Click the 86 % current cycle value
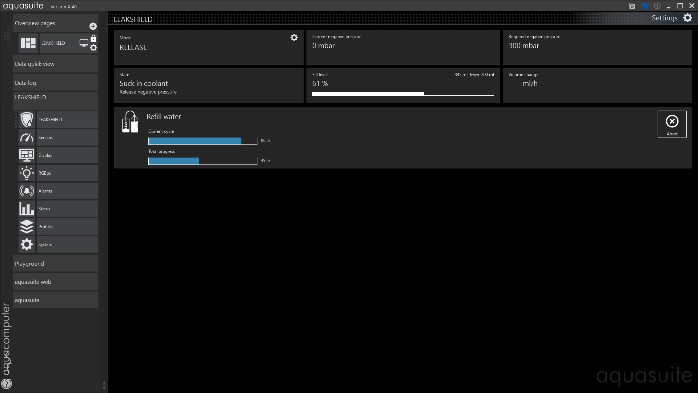The image size is (698, 393). 265,140
